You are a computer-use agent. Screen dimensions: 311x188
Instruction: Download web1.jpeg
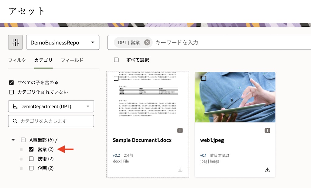click(267, 170)
